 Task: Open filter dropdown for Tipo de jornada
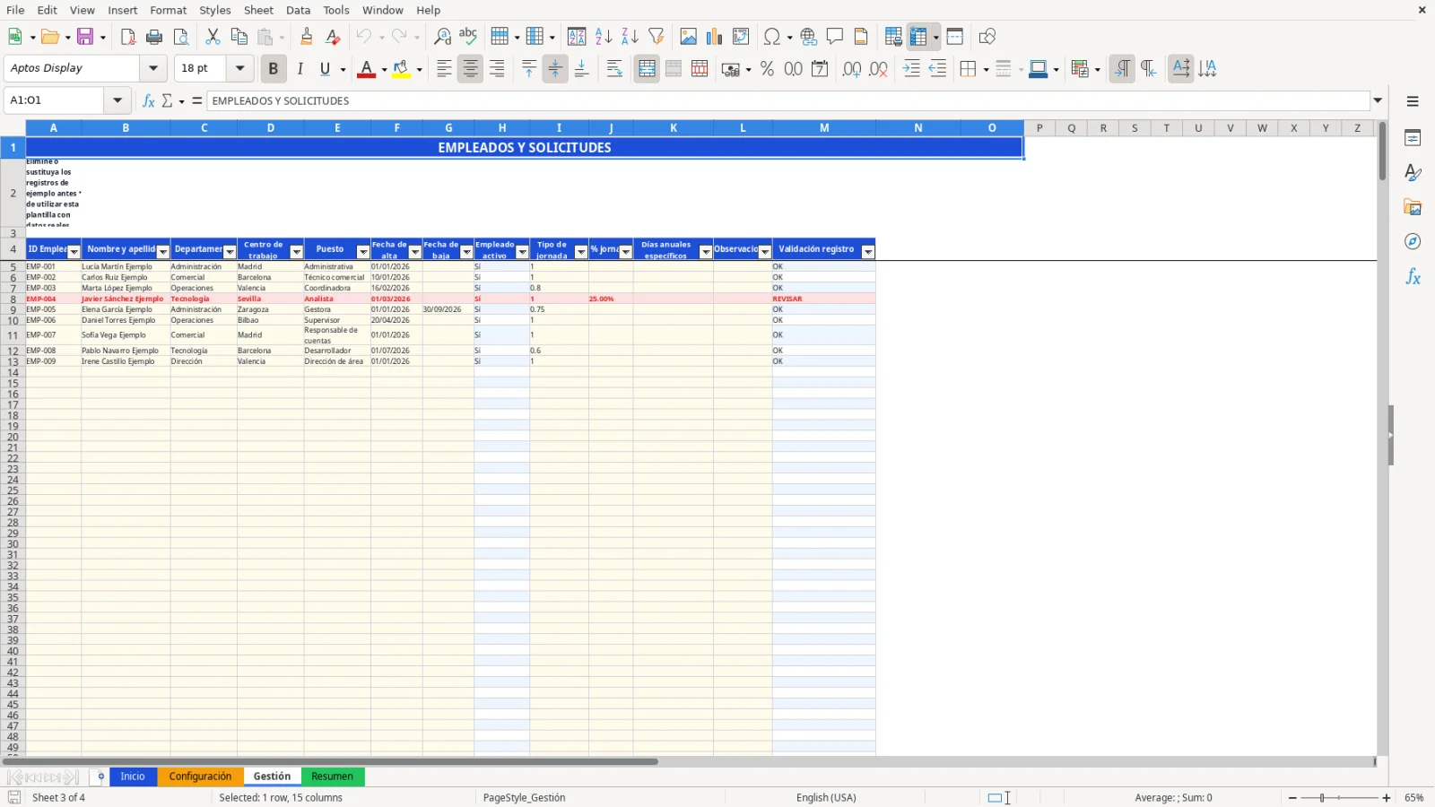coord(581,252)
